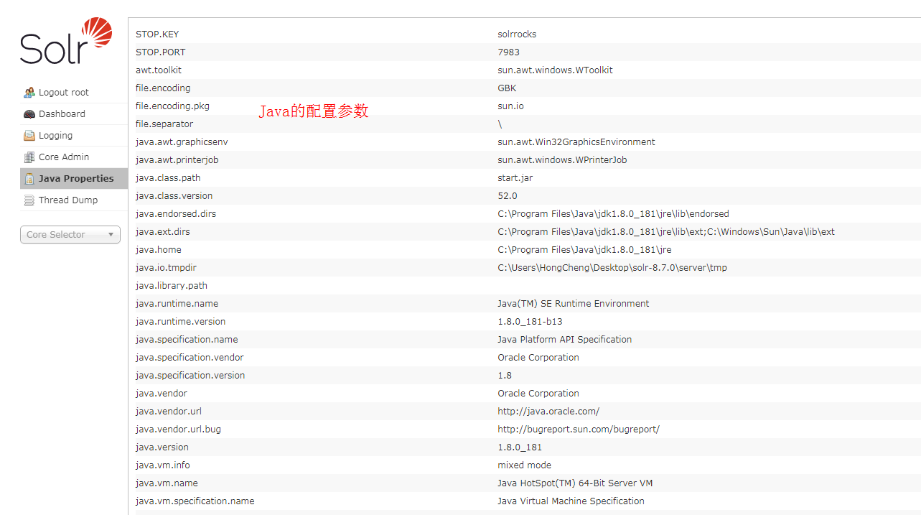Viewport: 921px width, 515px height.
Task: Click java.awt.printerjob property name
Action: coord(177,159)
